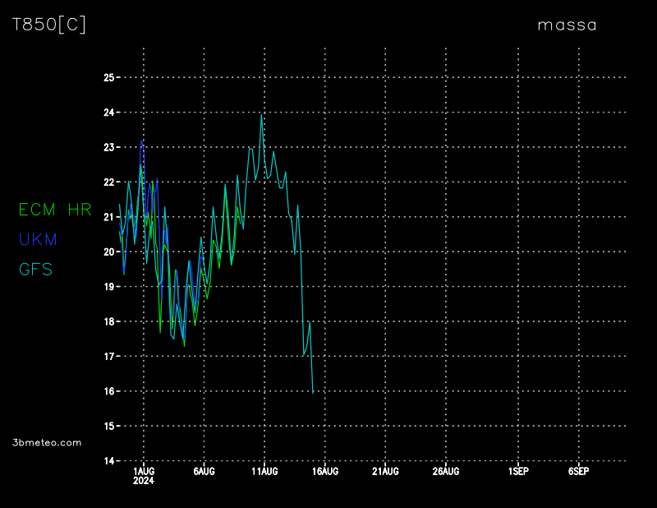Select the ECM HR legend entry
This screenshot has width=657, height=508.
point(55,210)
